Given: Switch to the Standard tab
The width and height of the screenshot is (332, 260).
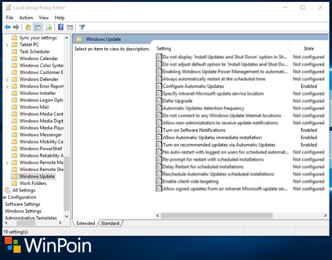Looking at the screenshot, I should point(110,223).
